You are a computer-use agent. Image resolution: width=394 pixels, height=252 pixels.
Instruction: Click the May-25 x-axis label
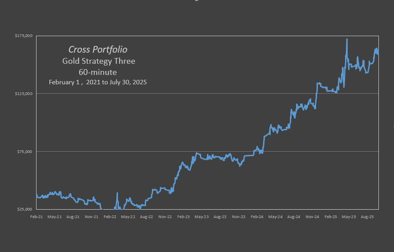(x=349, y=217)
